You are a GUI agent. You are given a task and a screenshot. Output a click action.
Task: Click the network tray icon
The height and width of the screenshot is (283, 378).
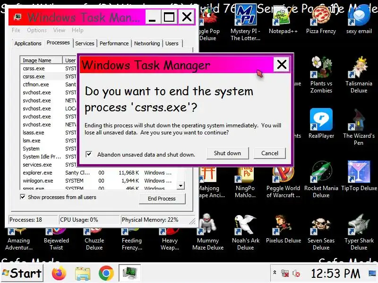point(285,274)
